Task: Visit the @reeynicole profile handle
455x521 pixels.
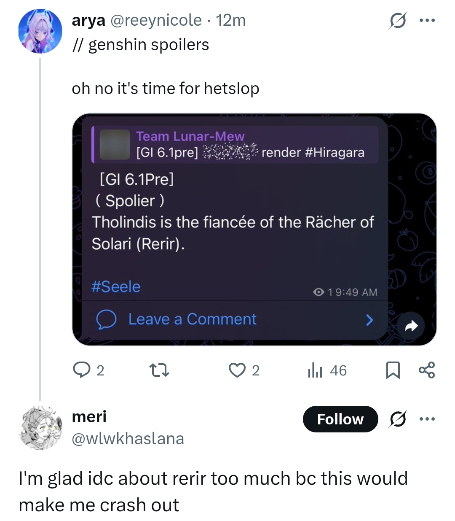Action: 156,20
